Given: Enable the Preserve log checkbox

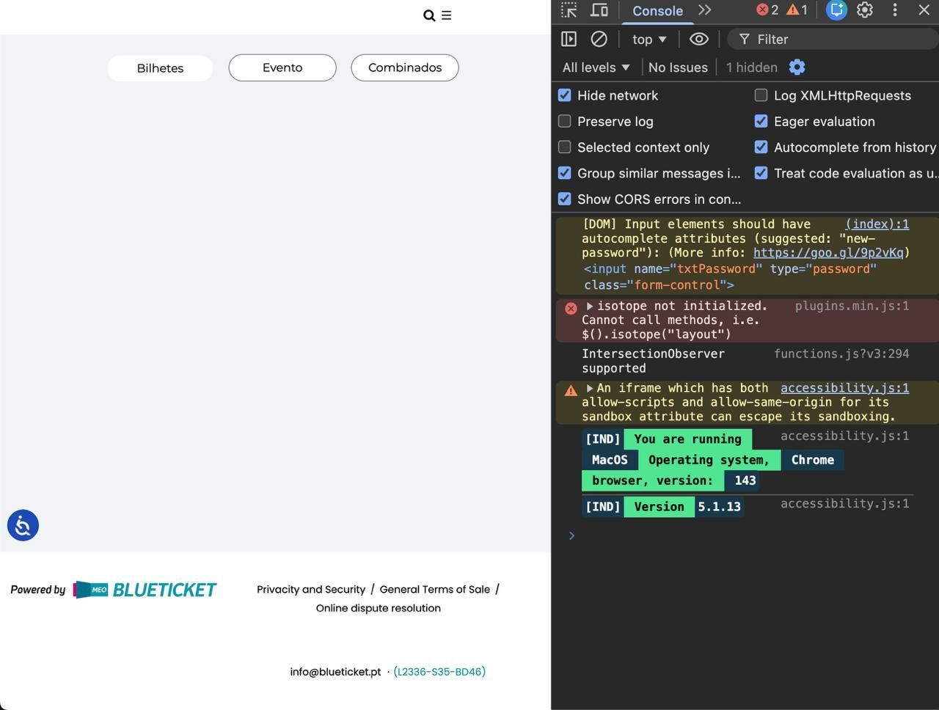Looking at the screenshot, I should click(x=564, y=121).
